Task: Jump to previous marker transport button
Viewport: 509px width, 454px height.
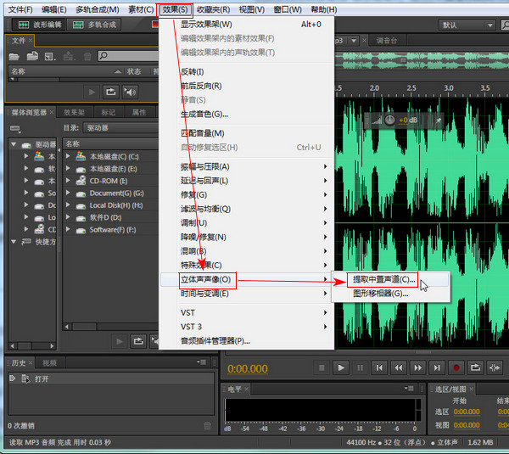Action: tap(379, 368)
